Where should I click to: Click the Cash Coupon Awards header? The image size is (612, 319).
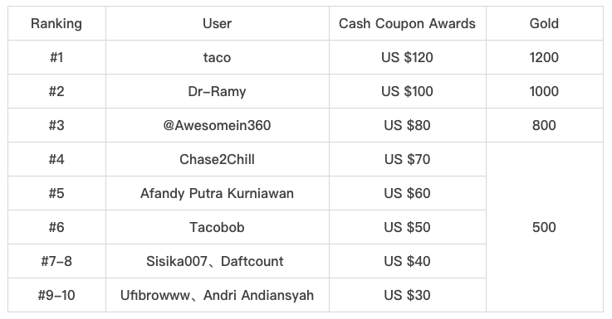point(407,23)
